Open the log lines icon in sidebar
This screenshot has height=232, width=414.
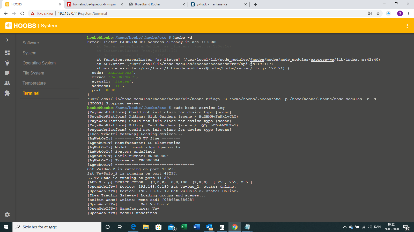coord(7,73)
